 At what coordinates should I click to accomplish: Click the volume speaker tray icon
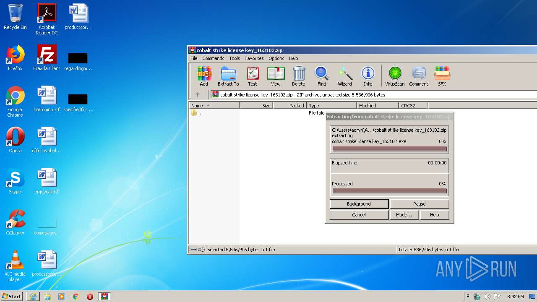coord(487,297)
